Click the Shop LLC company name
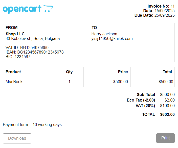The width and height of the screenshot is (178, 148). [15, 34]
